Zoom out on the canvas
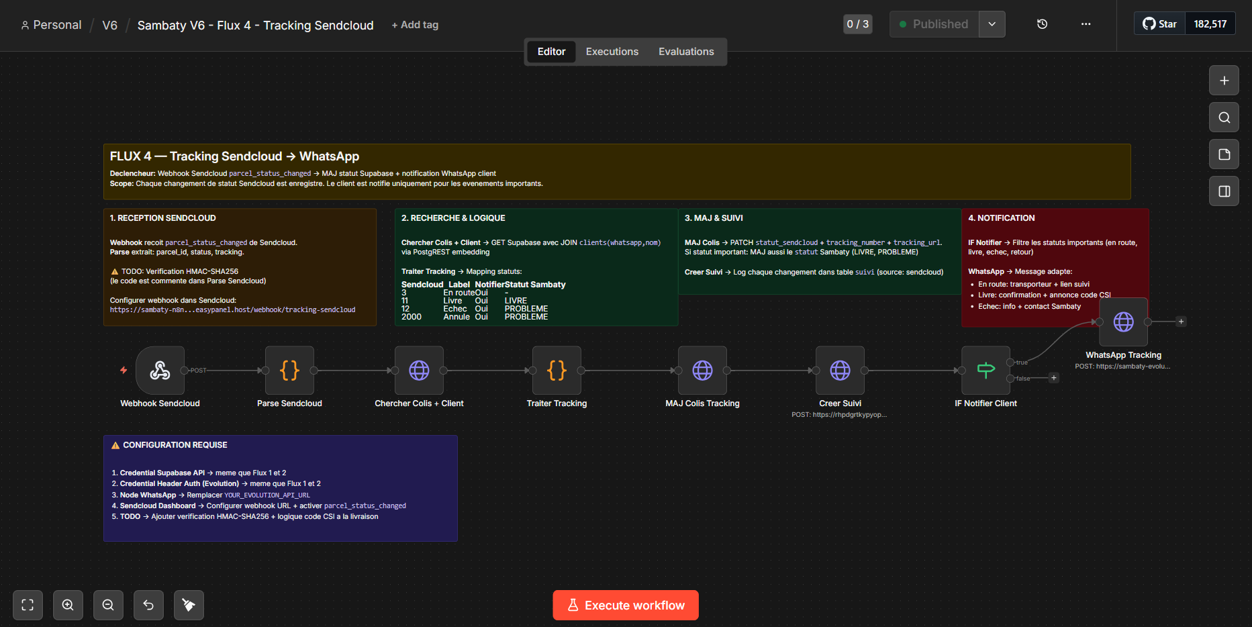 pos(108,605)
